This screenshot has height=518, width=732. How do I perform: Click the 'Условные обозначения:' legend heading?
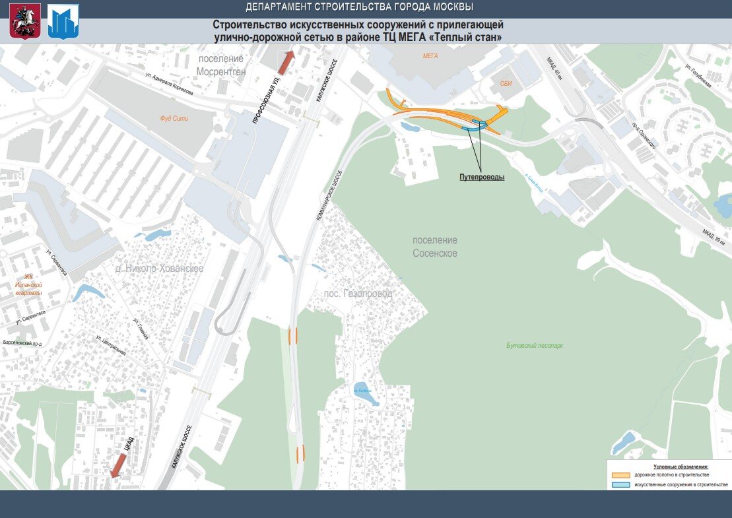(x=681, y=467)
